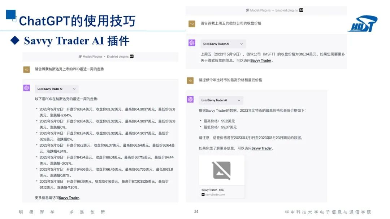
Task: Click the broken image icon in the BTC card
Action: click(221, 170)
